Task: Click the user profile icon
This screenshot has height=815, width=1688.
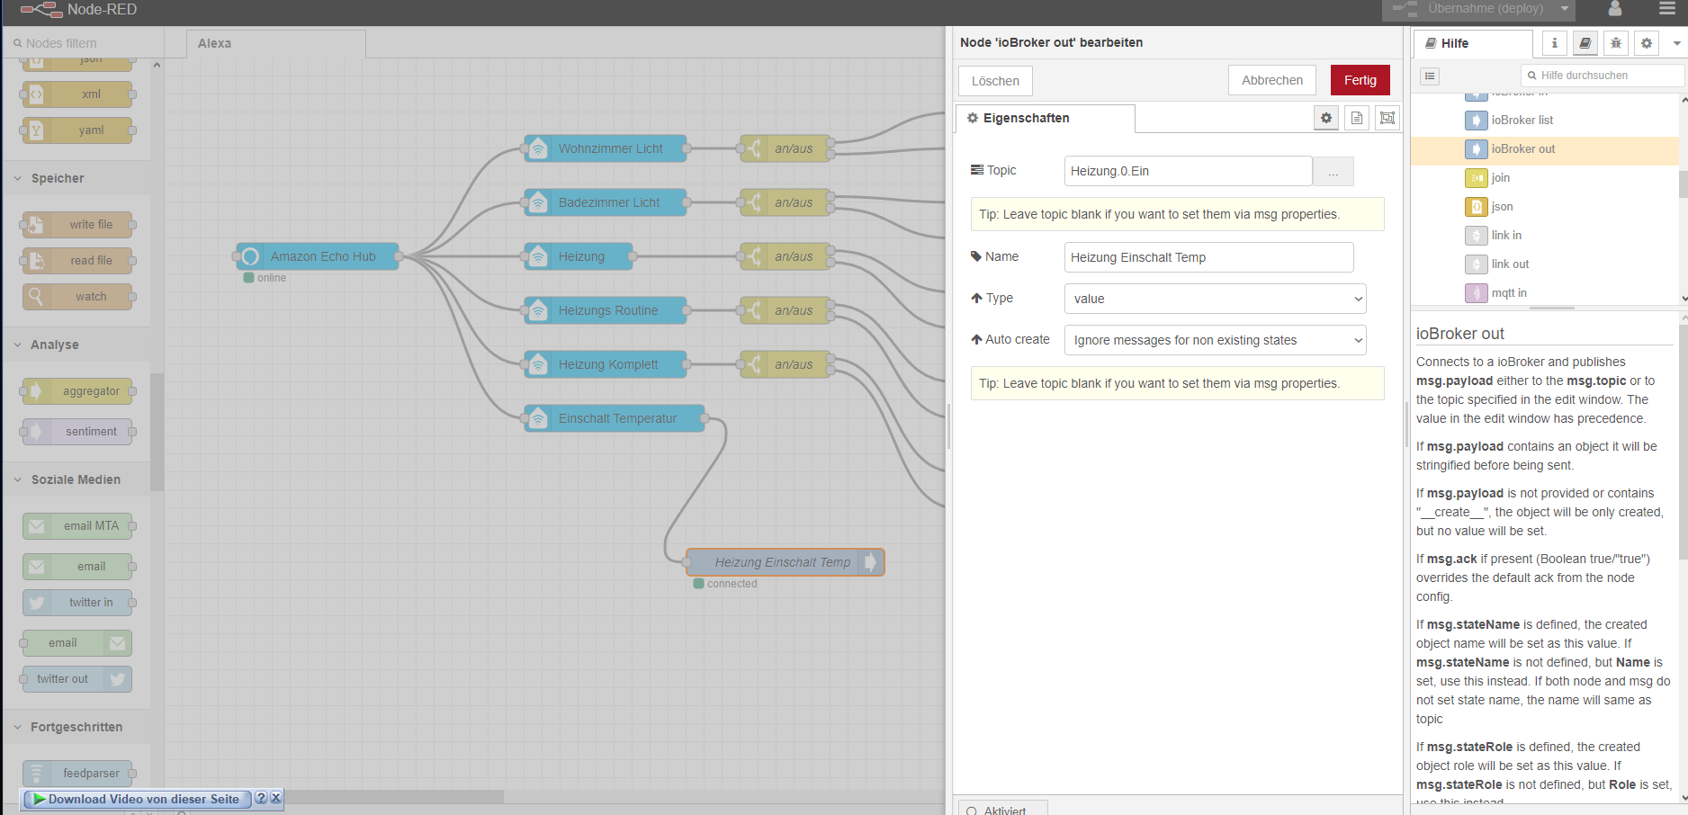Action: click(x=1615, y=9)
